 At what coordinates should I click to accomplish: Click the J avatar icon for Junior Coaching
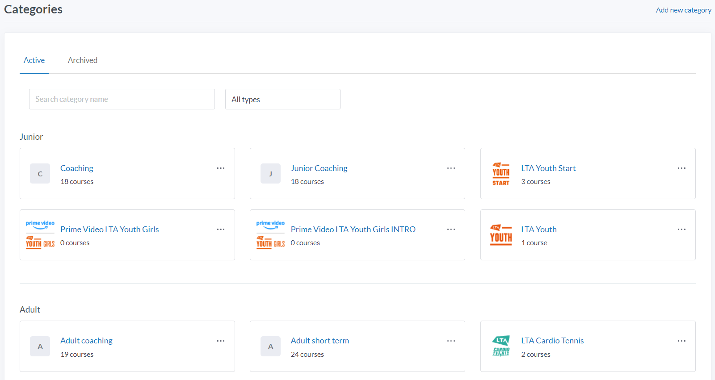270,174
